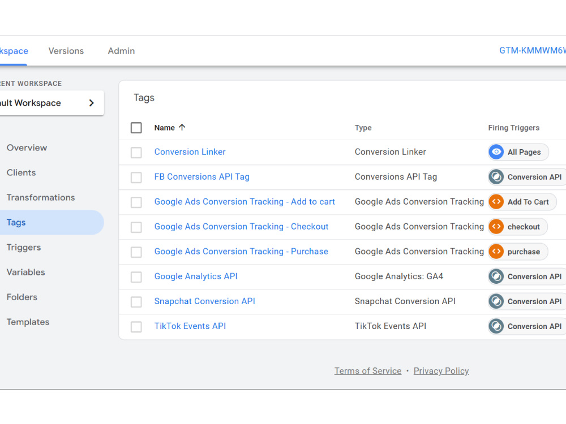Open the Conversion Linker tag

pyautogui.click(x=190, y=152)
